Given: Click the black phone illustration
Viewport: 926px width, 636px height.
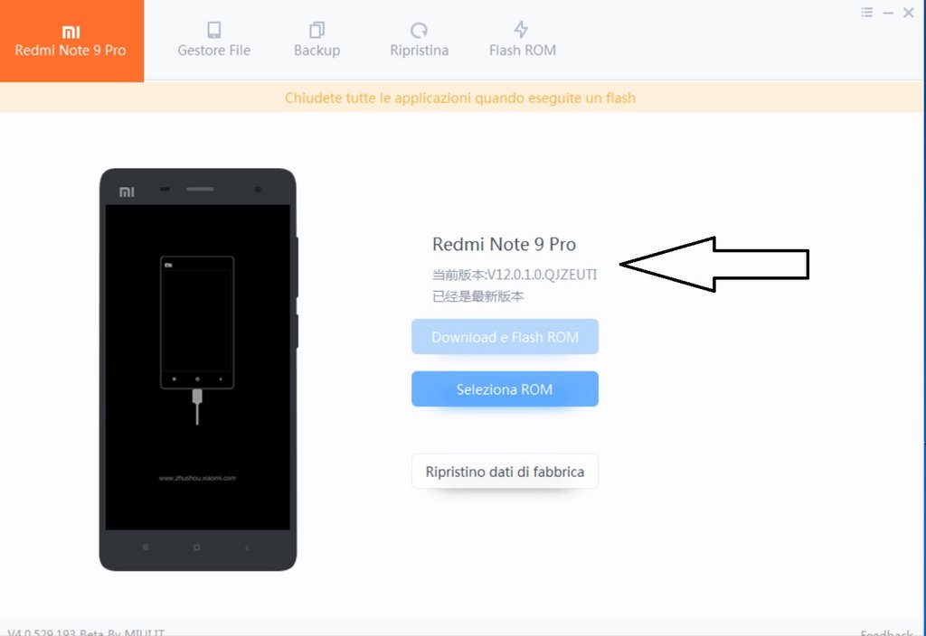Looking at the screenshot, I should pos(198,369).
